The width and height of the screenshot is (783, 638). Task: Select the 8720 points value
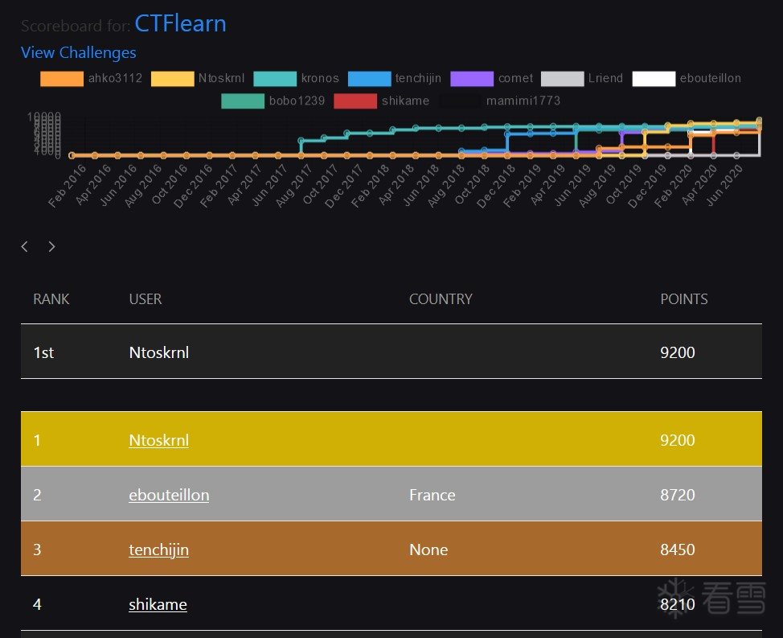[677, 495]
